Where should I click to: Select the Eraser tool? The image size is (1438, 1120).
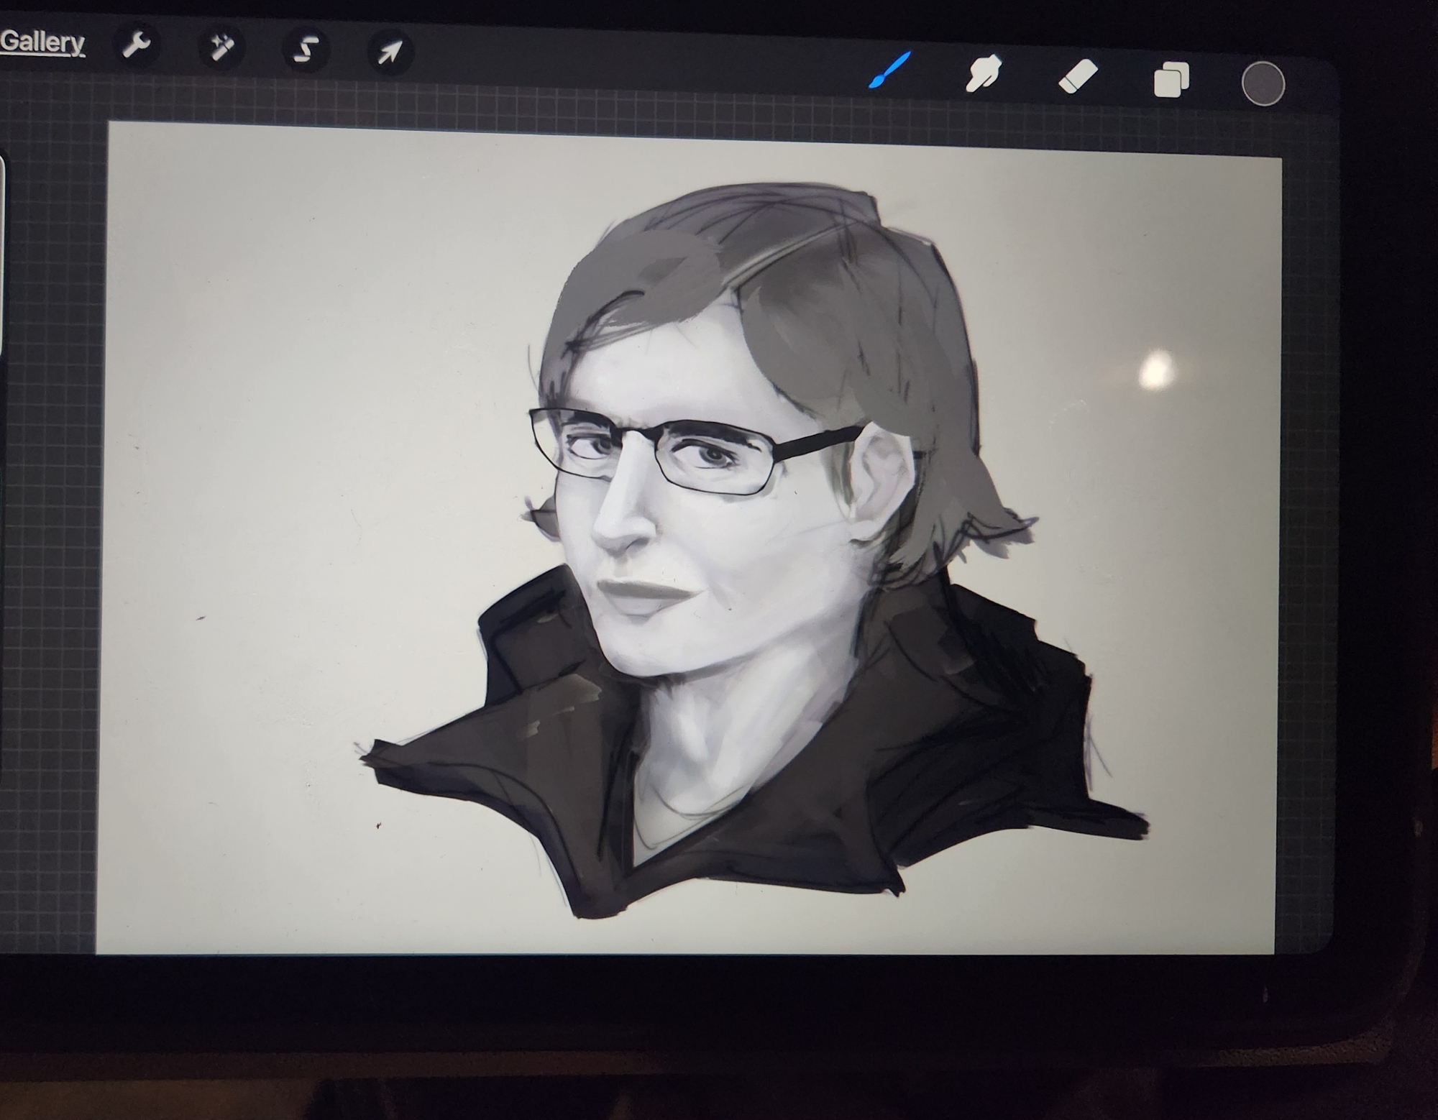tap(1078, 76)
